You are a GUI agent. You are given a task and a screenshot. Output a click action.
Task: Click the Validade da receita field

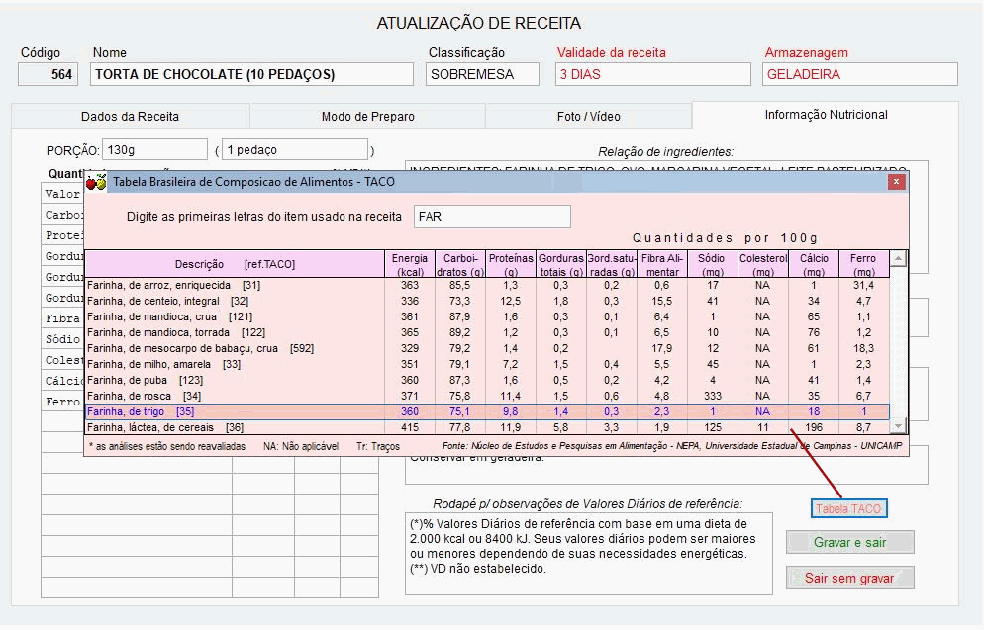(652, 74)
